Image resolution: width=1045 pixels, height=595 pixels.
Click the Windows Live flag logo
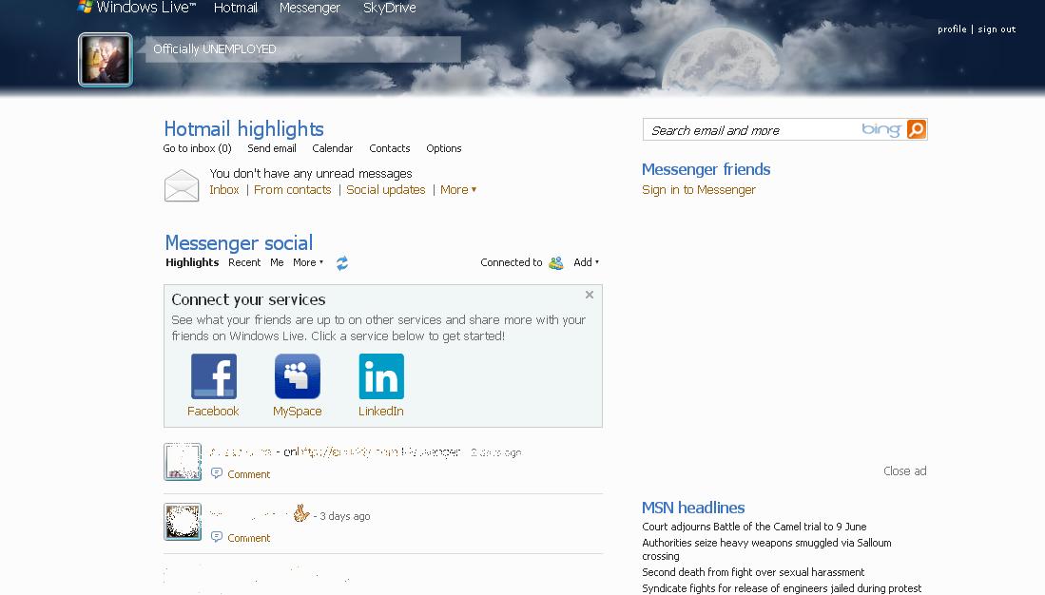point(83,6)
